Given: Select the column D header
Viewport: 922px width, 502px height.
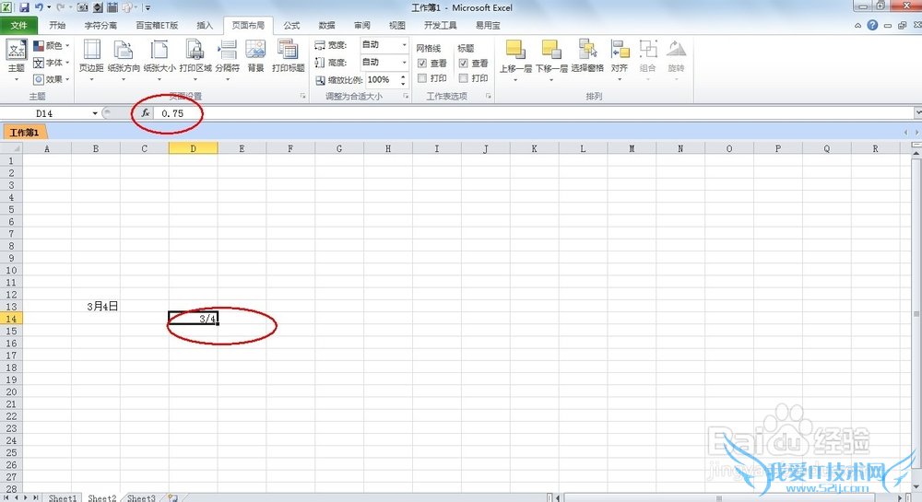Looking at the screenshot, I should pos(193,148).
